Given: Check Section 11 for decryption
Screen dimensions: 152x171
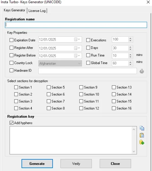Looking at the screenshot, I should (x=81, y=101).
